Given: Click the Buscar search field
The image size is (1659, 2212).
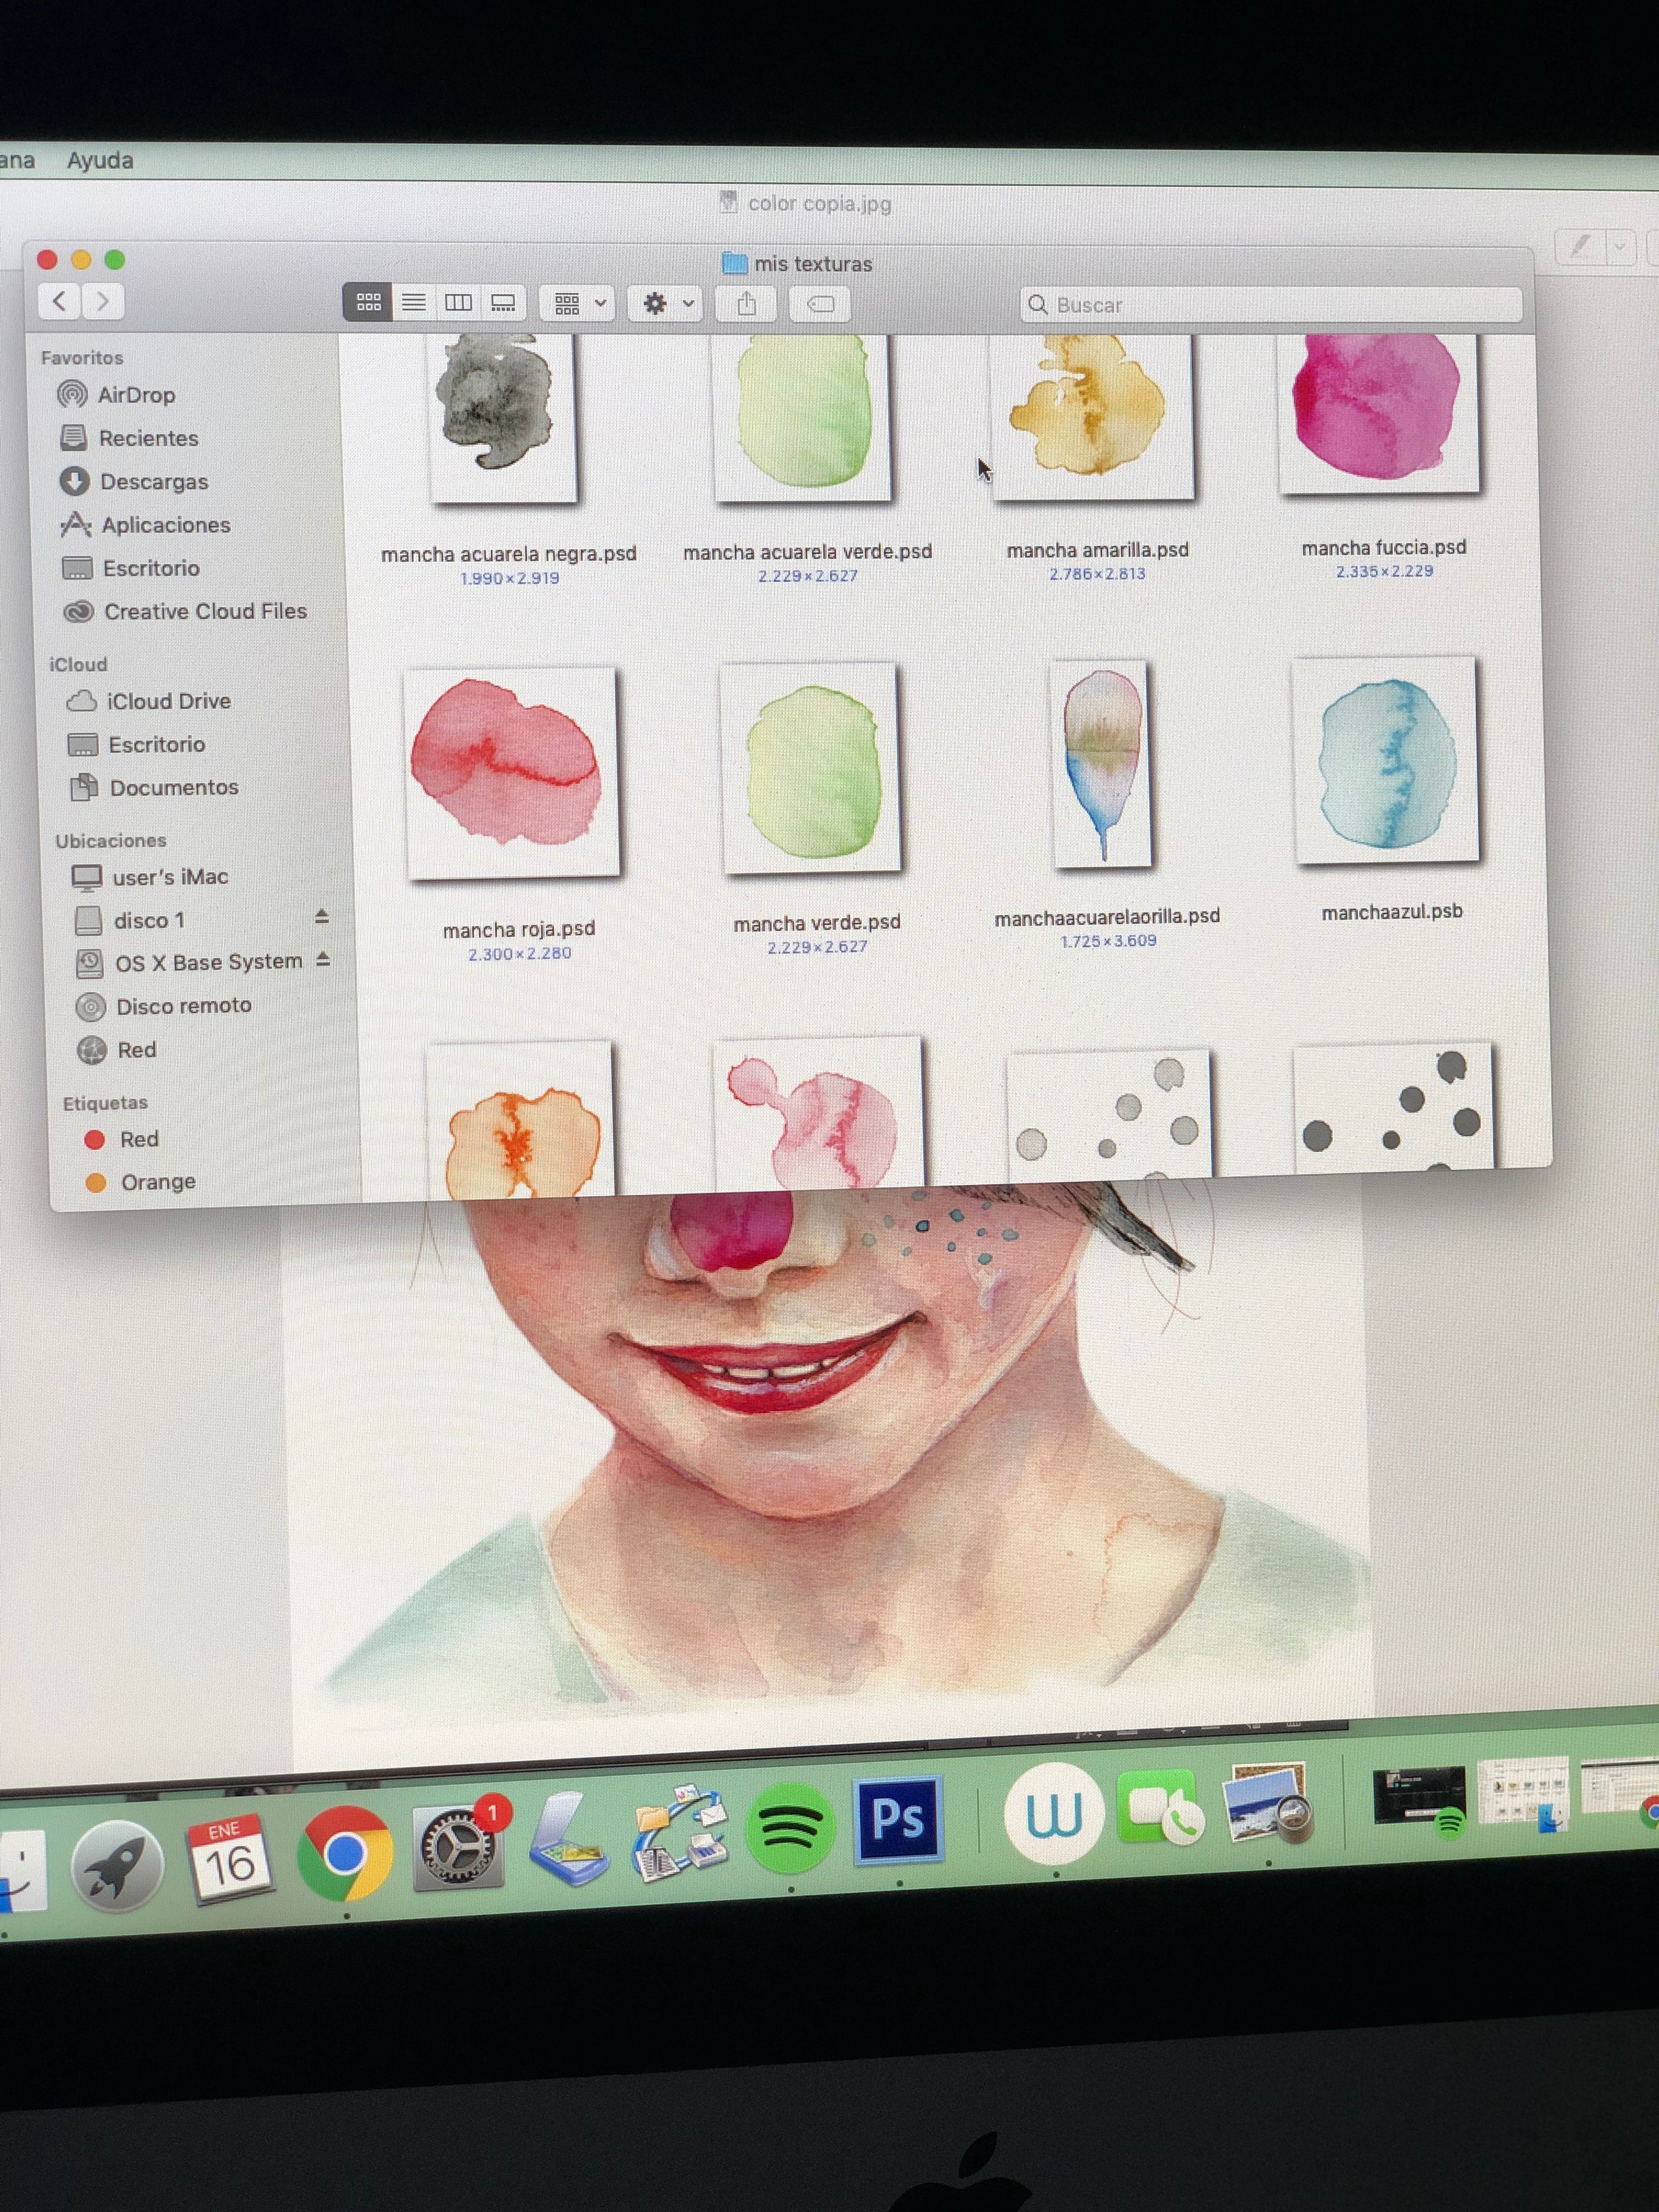Looking at the screenshot, I should (x=1271, y=305).
